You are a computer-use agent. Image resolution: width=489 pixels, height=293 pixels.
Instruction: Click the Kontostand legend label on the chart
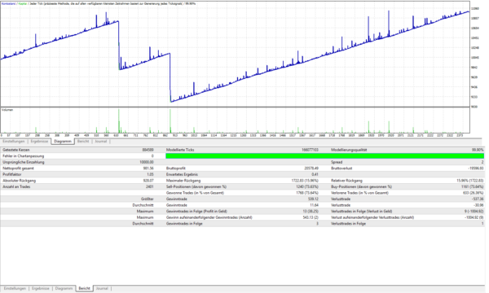click(8, 3)
